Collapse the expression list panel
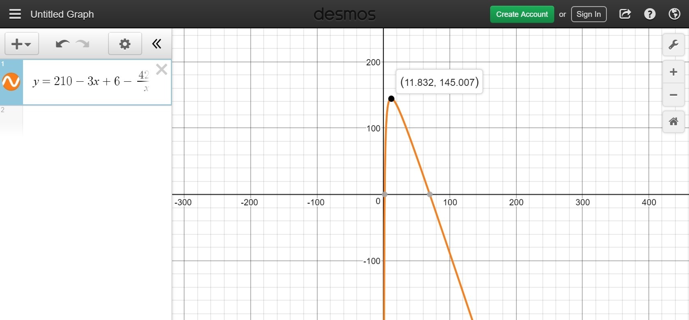Image resolution: width=689 pixels, height=320 pixels. [x=157, y=44]
